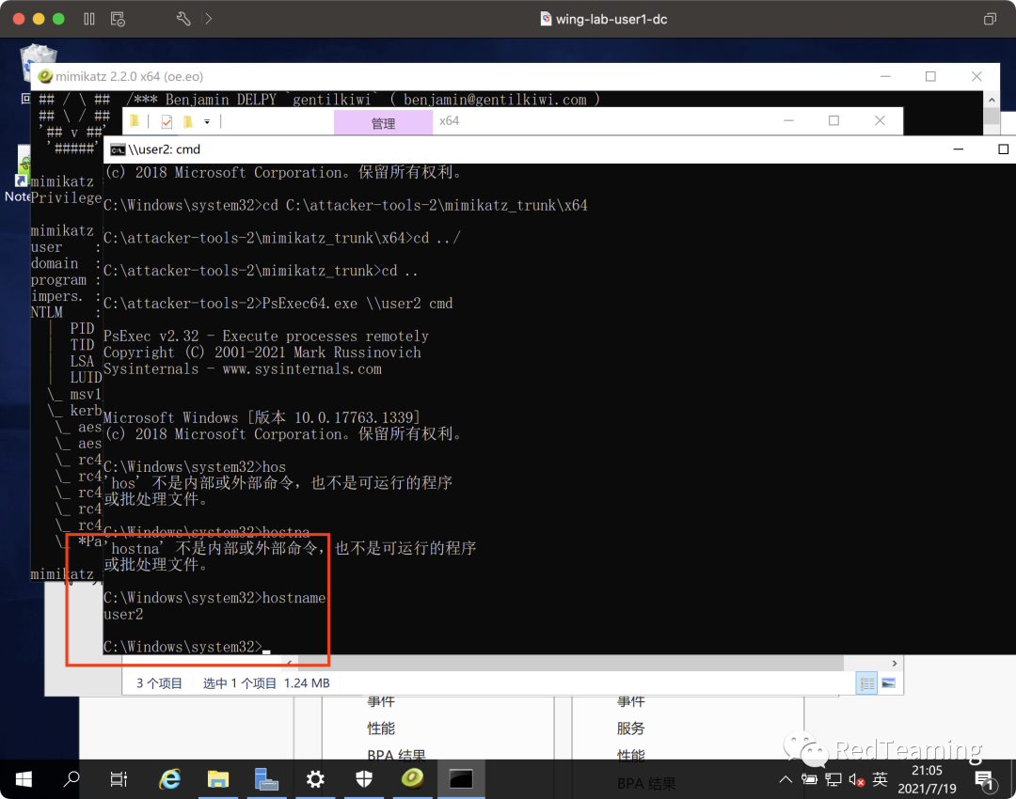This screenshot has width=1016, height=799.
Task: Expand the toolbar chevron next to the wrench
Action: tap(208, 19)
